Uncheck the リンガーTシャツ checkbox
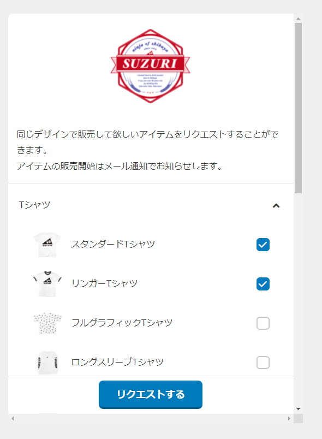This screenshot has width=322, height=439. point(263,284)
